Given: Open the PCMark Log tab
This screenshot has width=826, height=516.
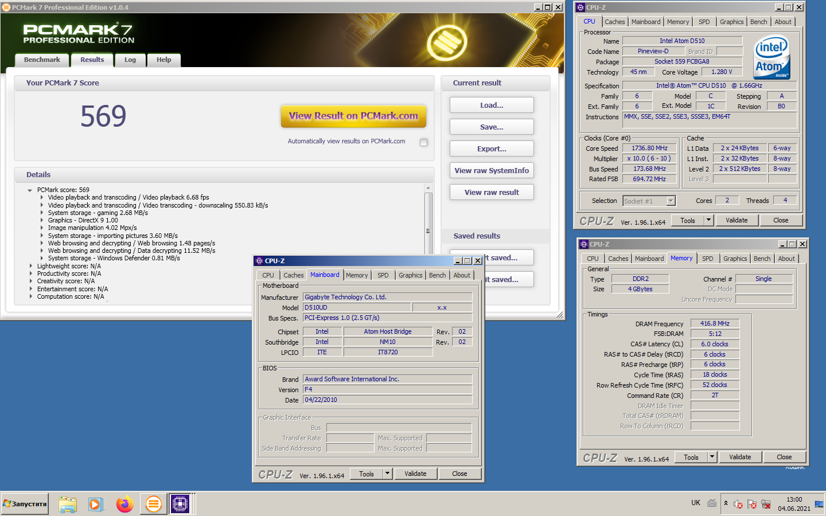Looking at the screenshot, I should coord(130,60).
